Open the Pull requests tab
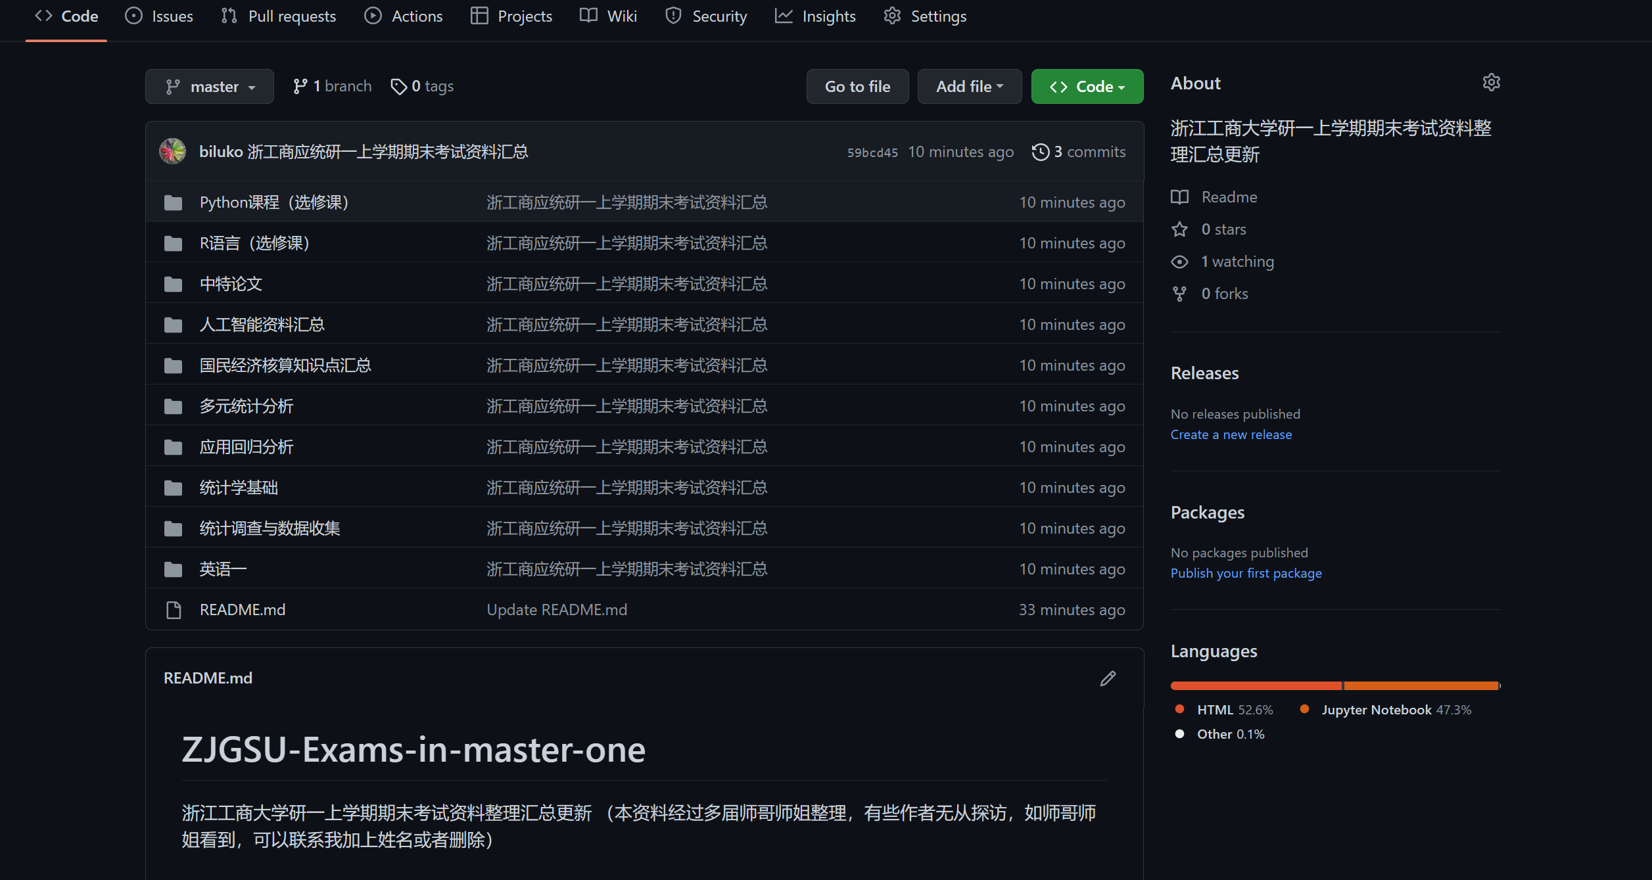This screenshot has width=1652, height=880. [279, 16]
